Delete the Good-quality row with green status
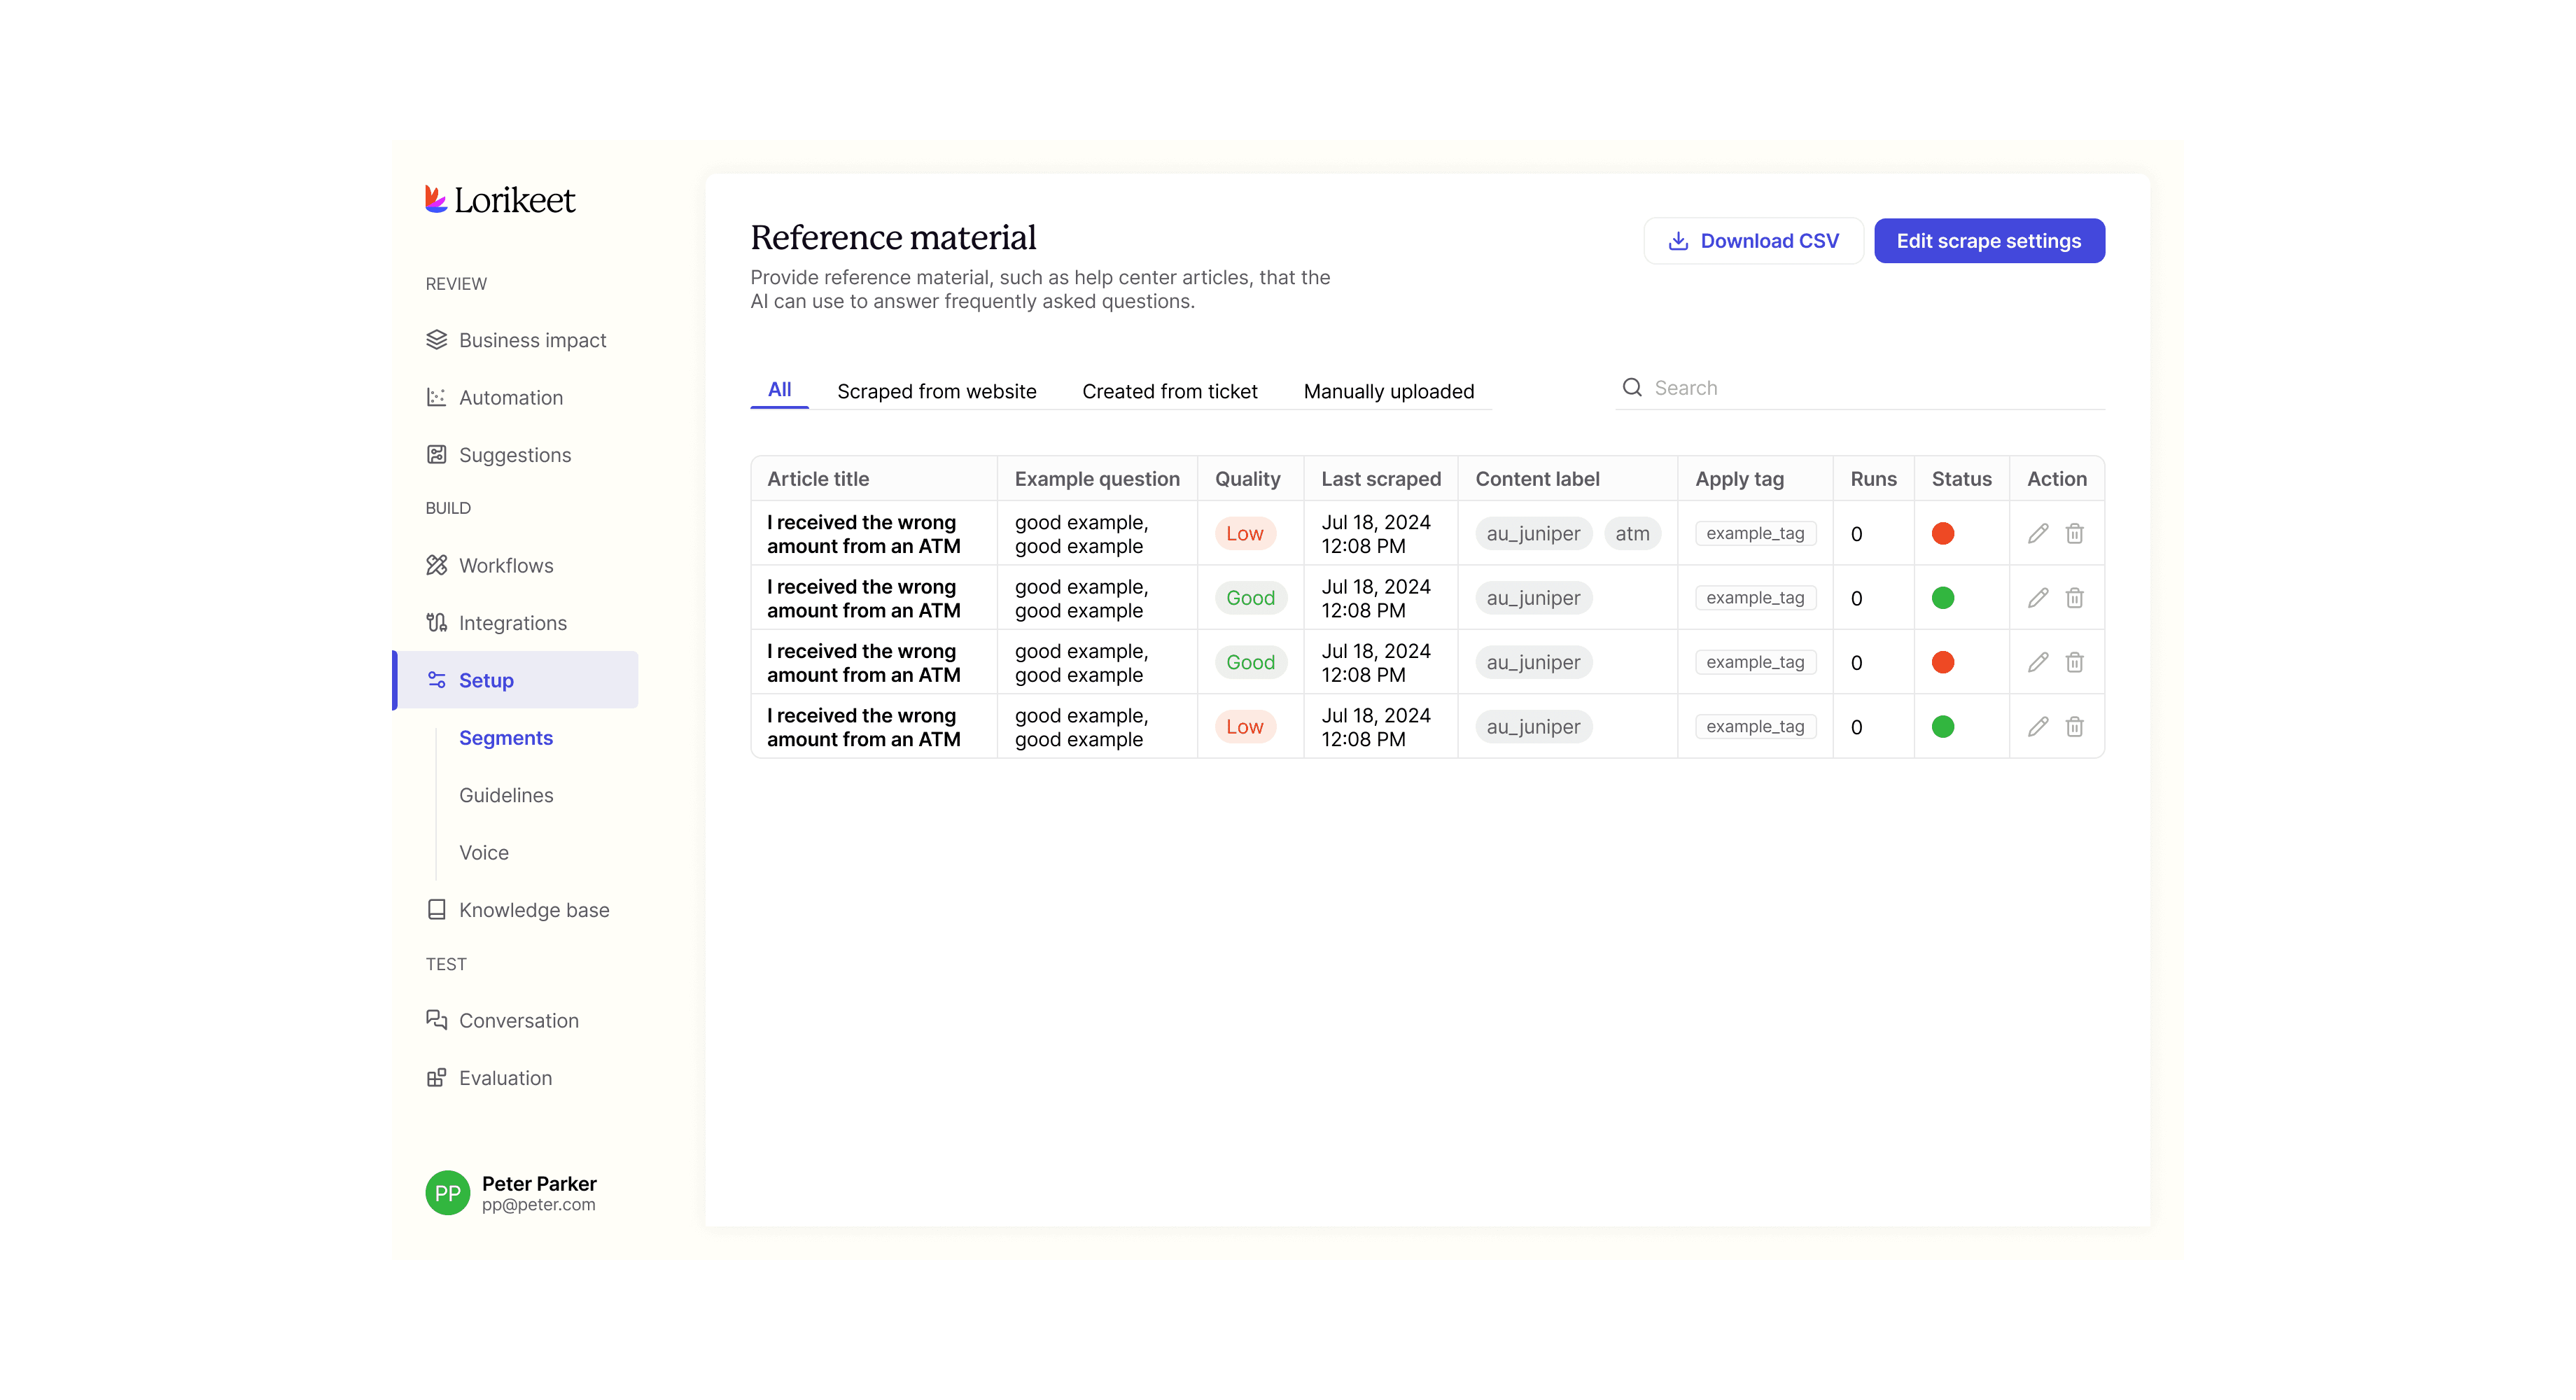This screenshot has width=2576, height=1400. (x=2075, y=598)
